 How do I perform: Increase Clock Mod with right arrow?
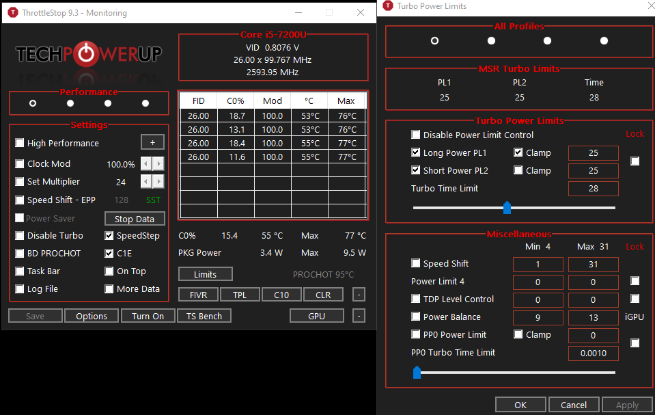point(158,163)
